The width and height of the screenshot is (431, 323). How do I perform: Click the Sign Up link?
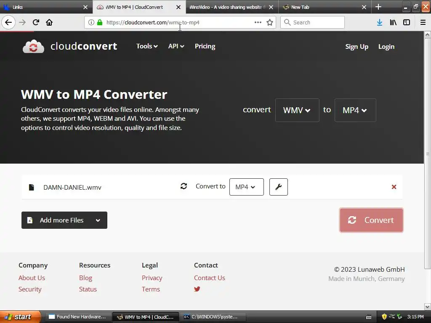357,47
